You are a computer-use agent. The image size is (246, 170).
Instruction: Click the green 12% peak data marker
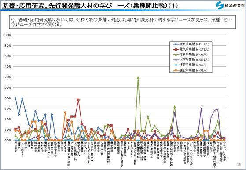[138, 77]
